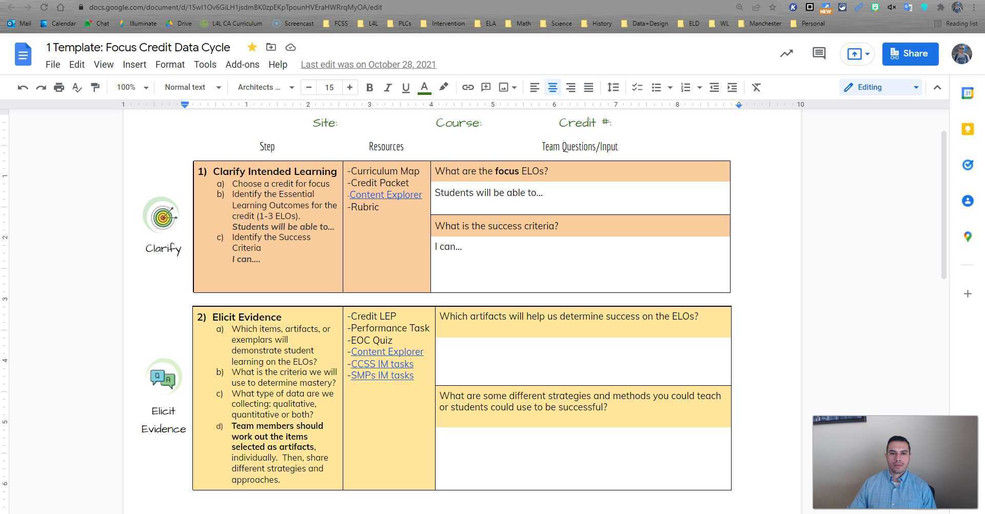Click the Clear formatting icon
Screen dimensions: 985x514
tap(756, 88)
